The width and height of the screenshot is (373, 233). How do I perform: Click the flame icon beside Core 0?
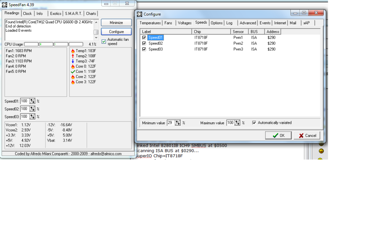73,67
